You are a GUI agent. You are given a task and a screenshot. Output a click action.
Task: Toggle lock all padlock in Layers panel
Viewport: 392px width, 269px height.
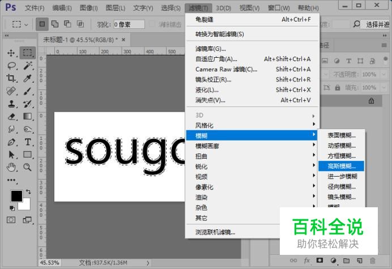point(338,88)
